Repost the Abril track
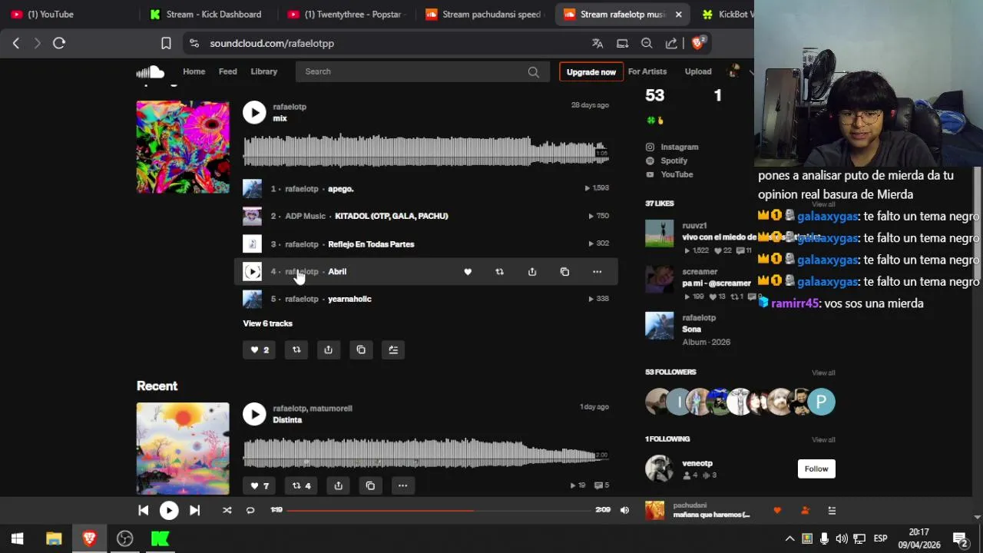 [x=500, y=272]
